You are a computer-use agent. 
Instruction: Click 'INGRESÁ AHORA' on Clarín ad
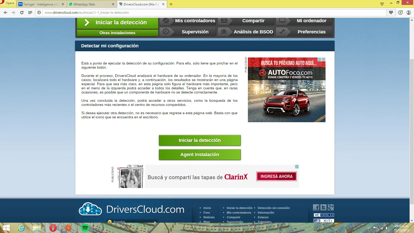[277, 176]
